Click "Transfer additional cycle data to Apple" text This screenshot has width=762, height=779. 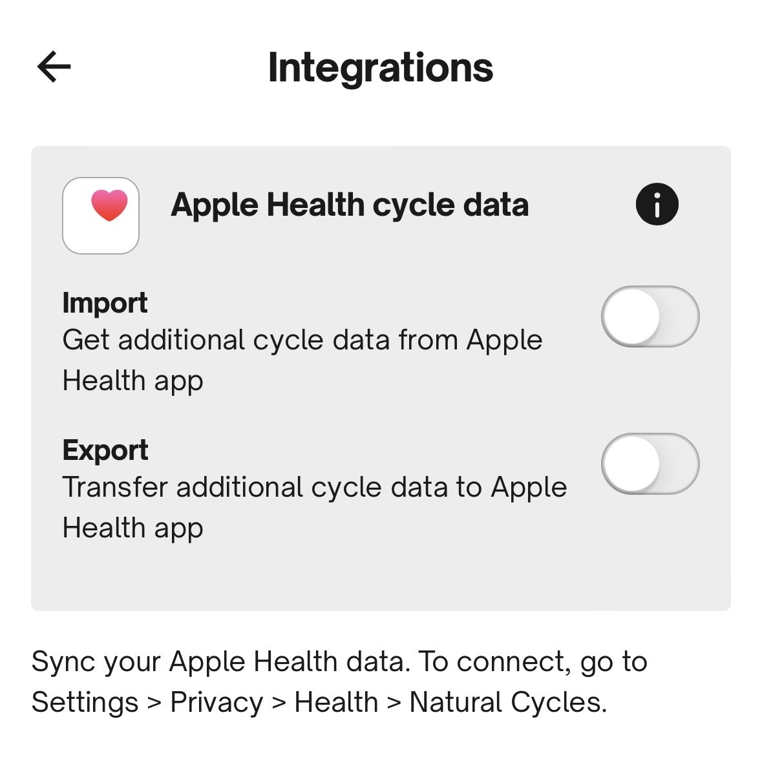[314, 488]
